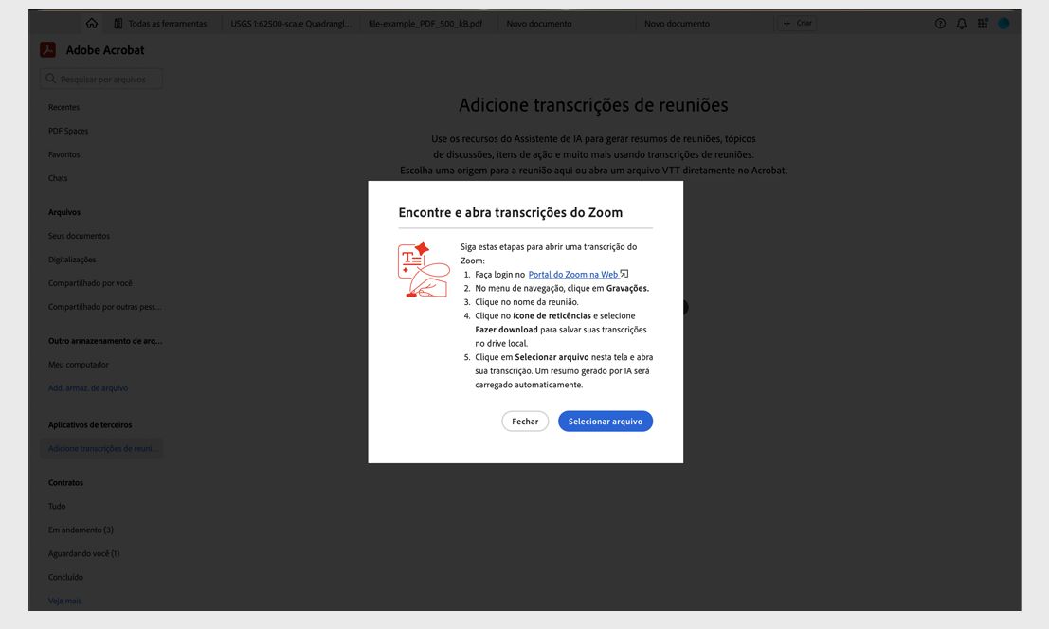1049x629 pixels.
Task: Switch to second Novo documento tab
Action: (677, 24)
